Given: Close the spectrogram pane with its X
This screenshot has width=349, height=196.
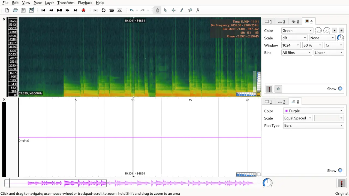Looking at the screenshot, I should click(x=4, y=19).
